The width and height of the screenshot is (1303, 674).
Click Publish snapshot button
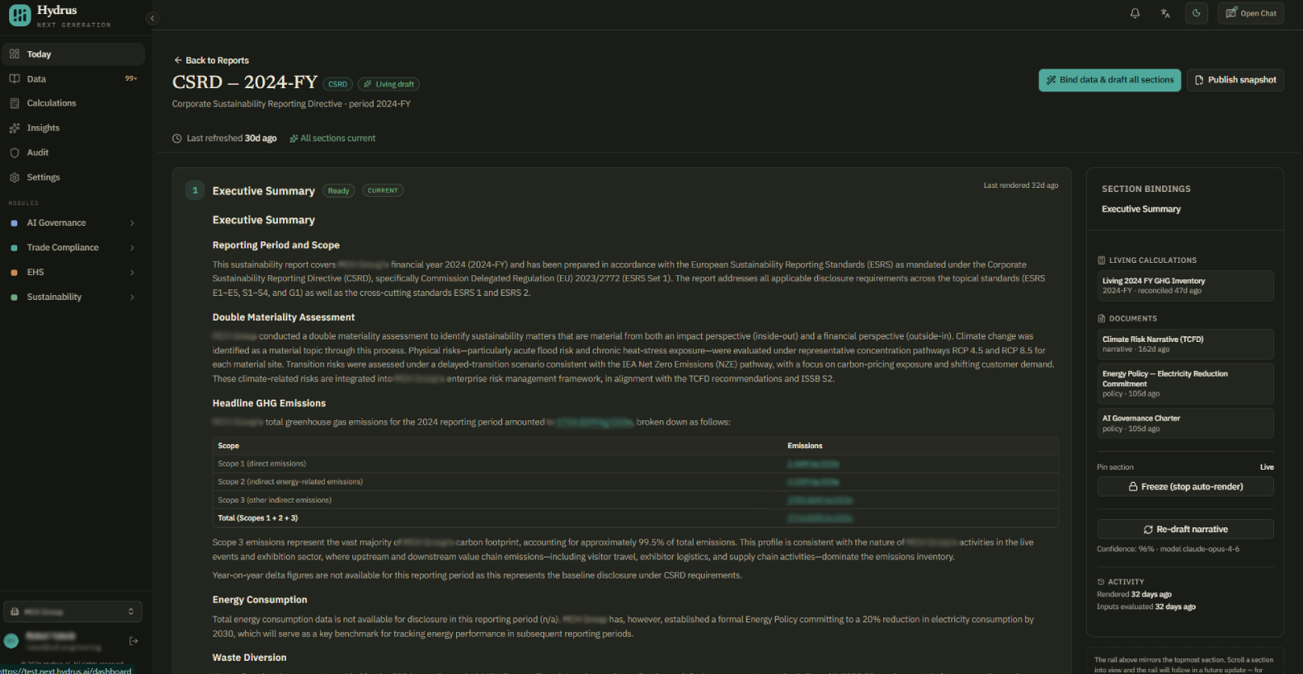point(1235,80)
